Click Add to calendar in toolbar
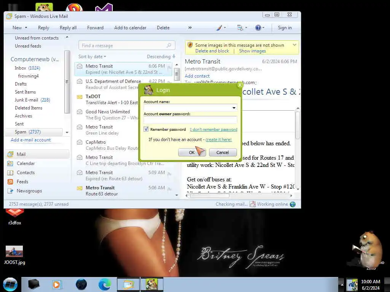This screenshot has height=292, width=390. 130,28
